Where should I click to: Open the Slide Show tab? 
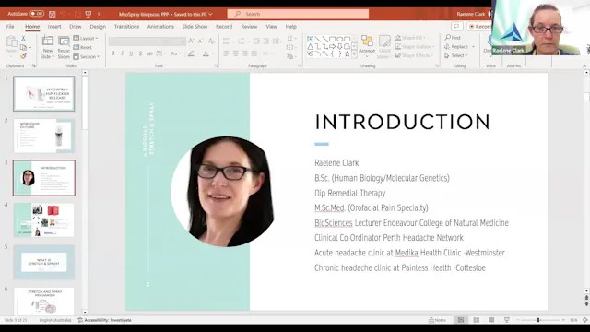[x=195, y=27]
